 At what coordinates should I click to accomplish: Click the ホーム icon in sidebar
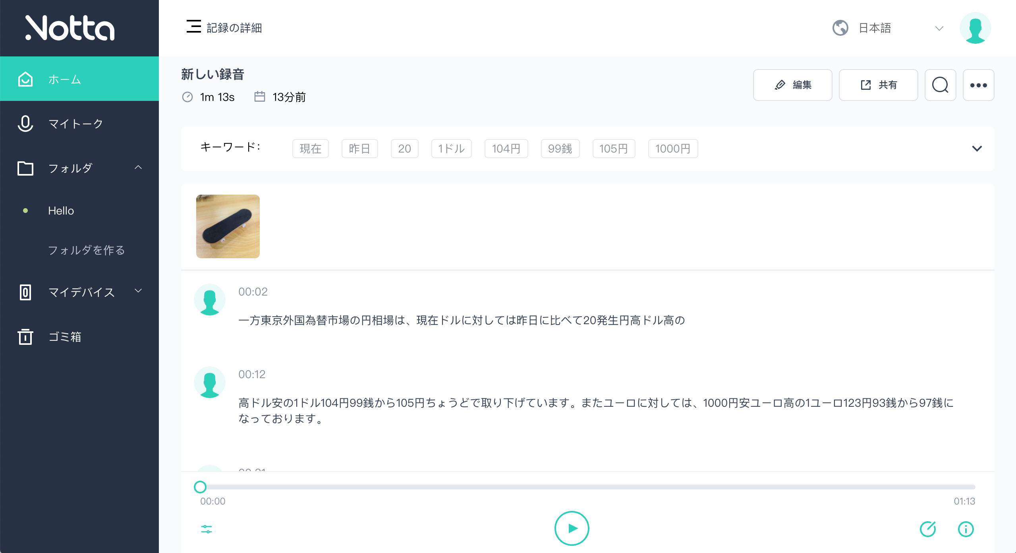pos(25,79)
